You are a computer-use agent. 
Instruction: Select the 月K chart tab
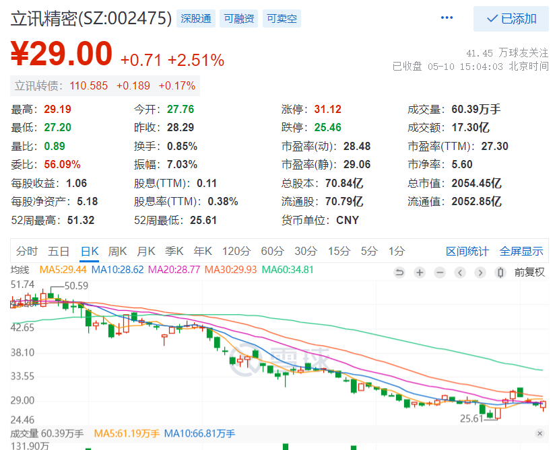(x=146, y=252)
